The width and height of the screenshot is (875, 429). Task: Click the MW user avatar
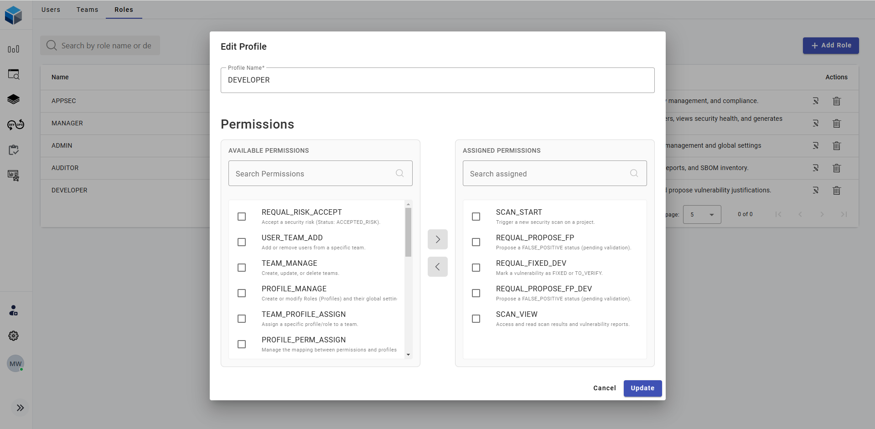pos(16,364)
